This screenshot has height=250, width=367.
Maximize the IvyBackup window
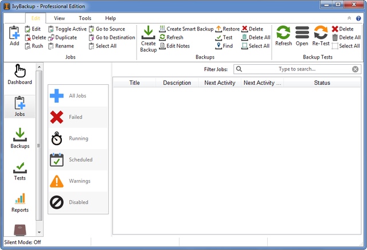pyautogui.click(x=338, y=5)
